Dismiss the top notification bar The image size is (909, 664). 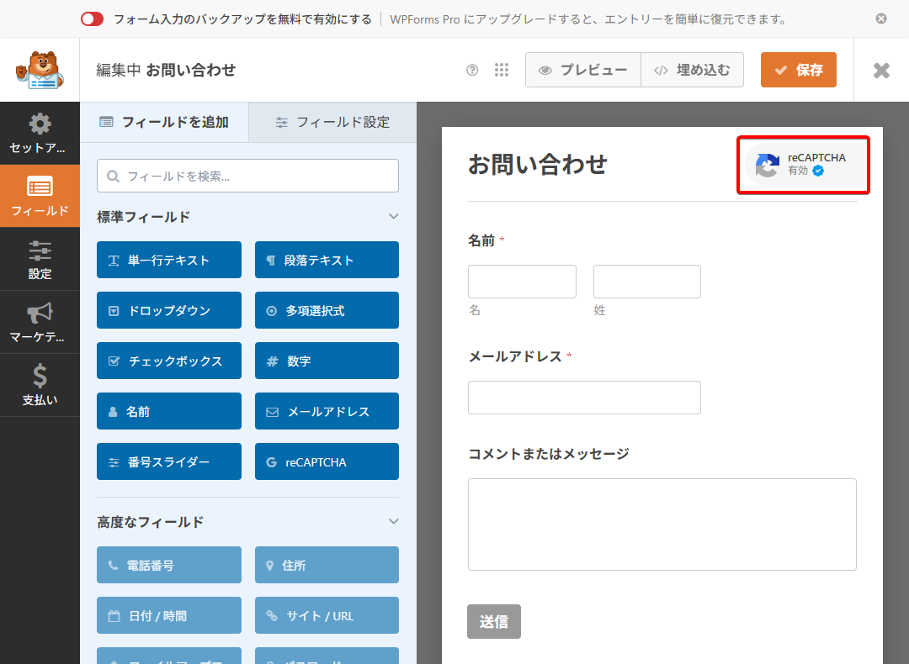coord(881,18)
